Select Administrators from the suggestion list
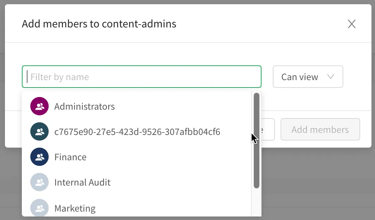 (85, 106)
